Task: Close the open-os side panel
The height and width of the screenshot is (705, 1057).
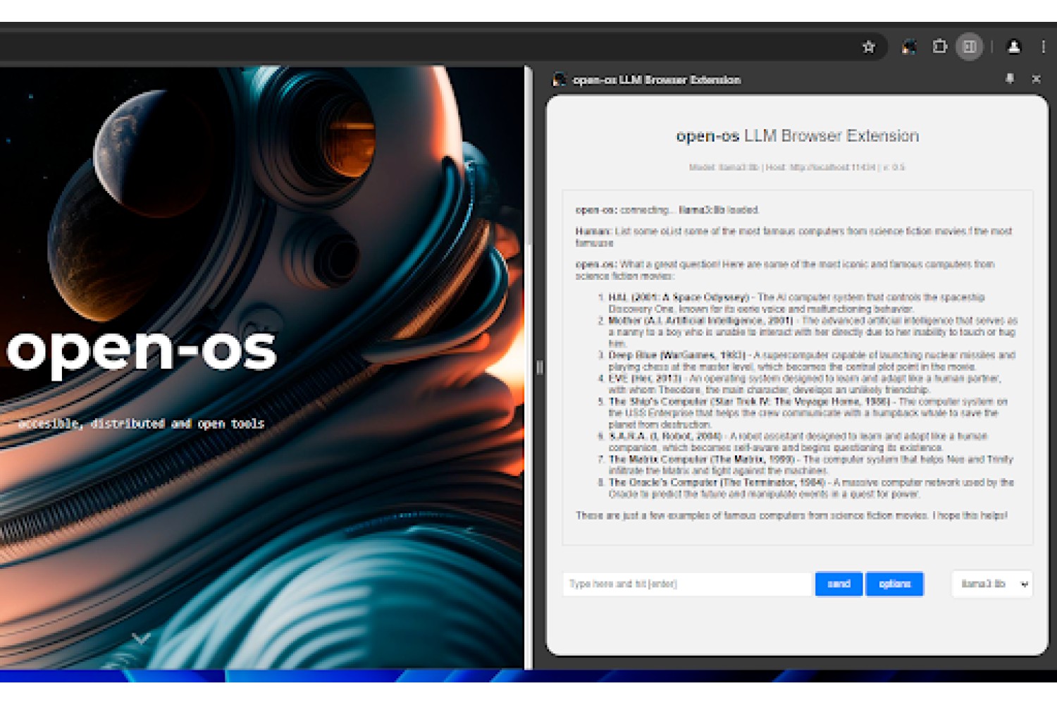Action: pyautogui.click(x=1036, y=79)
